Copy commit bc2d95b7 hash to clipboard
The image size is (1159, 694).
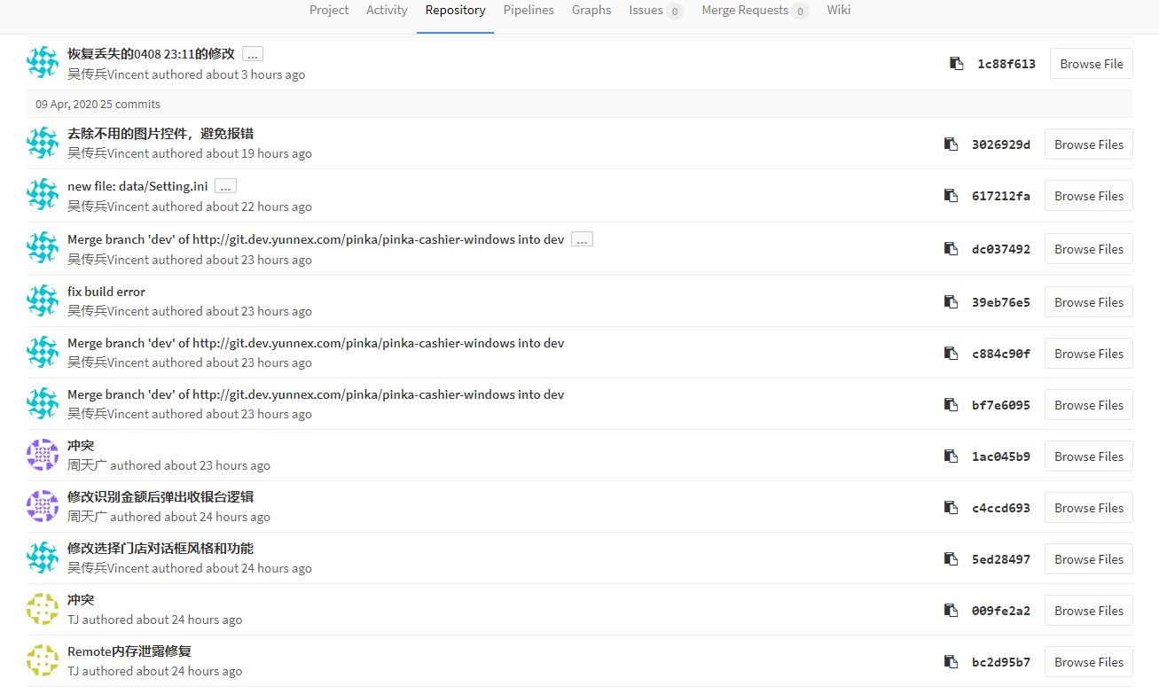951,662
